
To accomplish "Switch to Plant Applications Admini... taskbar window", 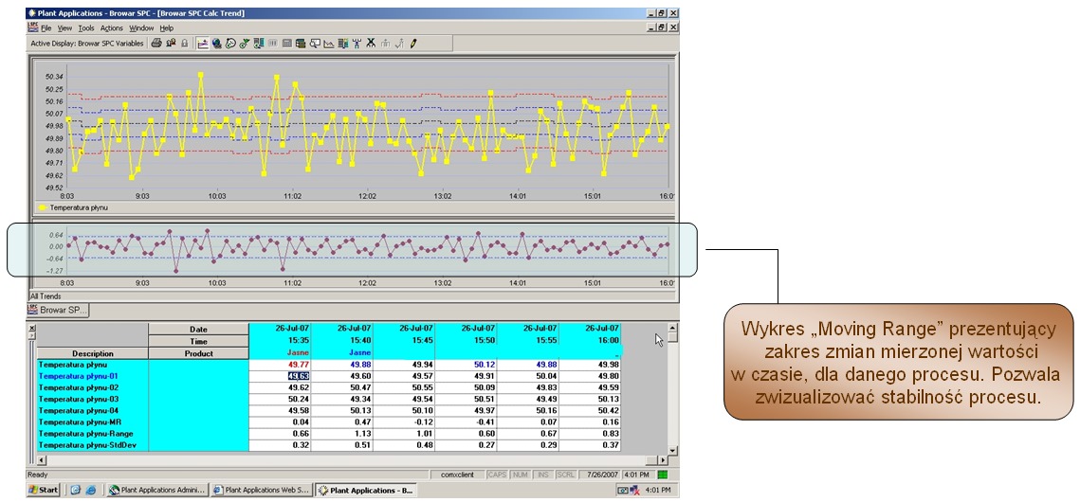I will click(x=157, y=491).
